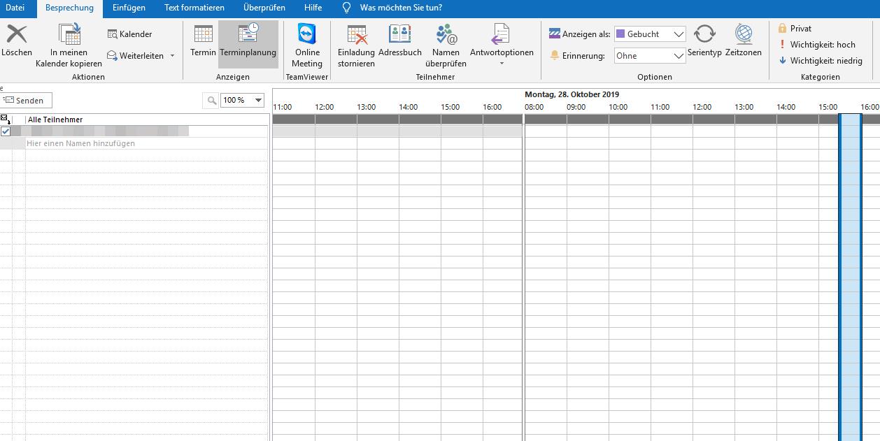Open the Erinnerung dropdown
This screenshot has width=880, height=441.
678,56
